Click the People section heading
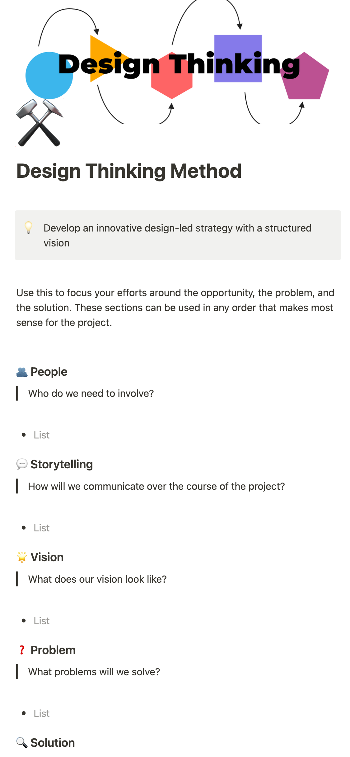This screenshot has height=757, width=350. coord(49,372)
